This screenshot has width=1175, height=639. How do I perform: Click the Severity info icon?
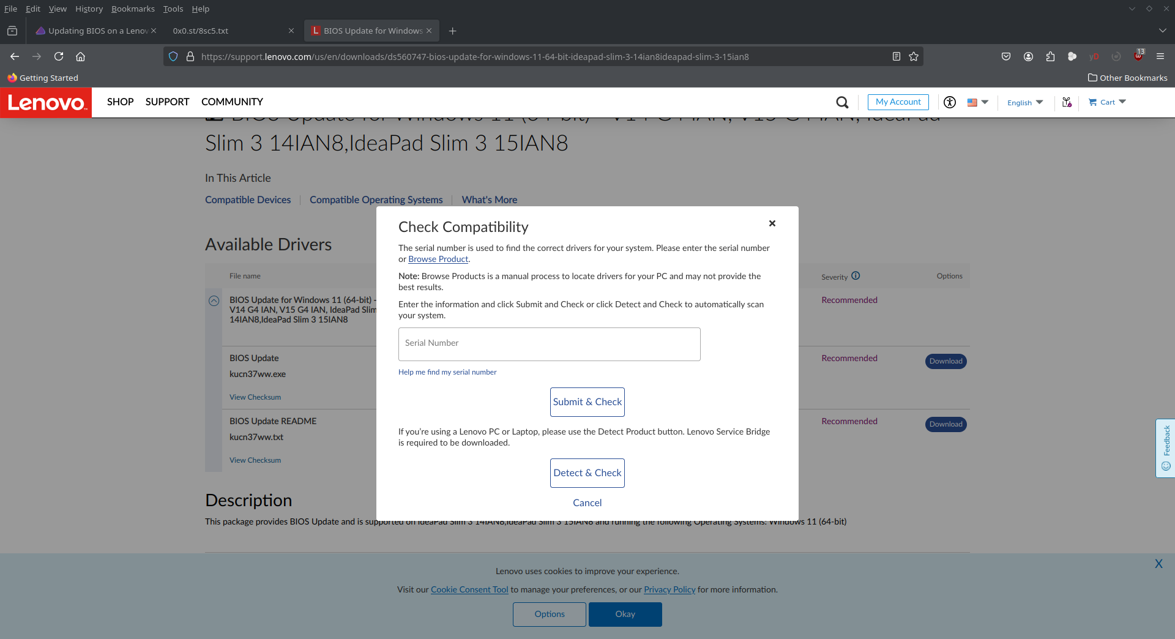tap(856, 276)
